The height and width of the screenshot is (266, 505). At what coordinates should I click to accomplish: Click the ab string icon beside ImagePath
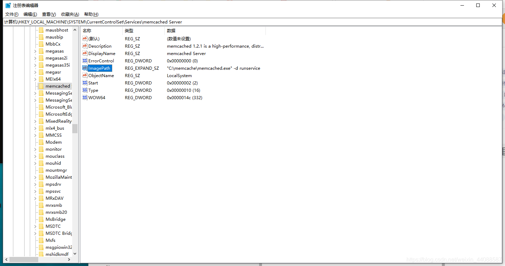(x=84, y=68)
